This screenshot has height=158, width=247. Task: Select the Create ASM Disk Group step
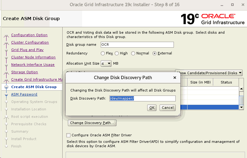[34, 87]
